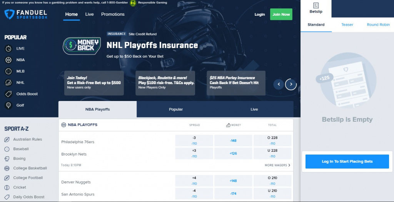Viewport: 394px width, 202px height.
Task: Click the LIVE stopwatch icon
Action: click(x=8, y=48)
